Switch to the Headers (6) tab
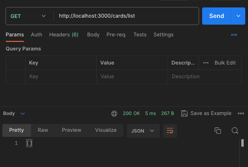Image resolution: width=248 pixels, height=167 pixels. pyautogui.click(x=63, y=35)
